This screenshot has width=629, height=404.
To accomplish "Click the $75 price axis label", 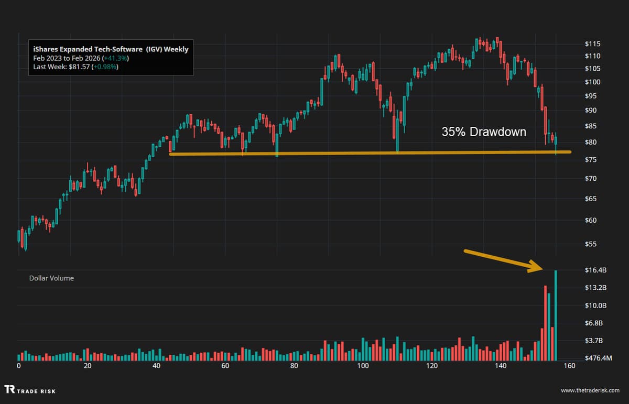I will pos(591,160).
